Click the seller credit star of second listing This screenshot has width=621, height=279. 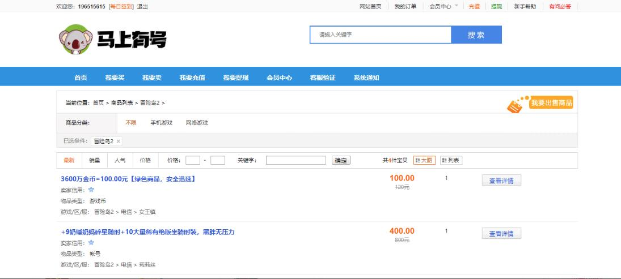(x=91, y=242)
